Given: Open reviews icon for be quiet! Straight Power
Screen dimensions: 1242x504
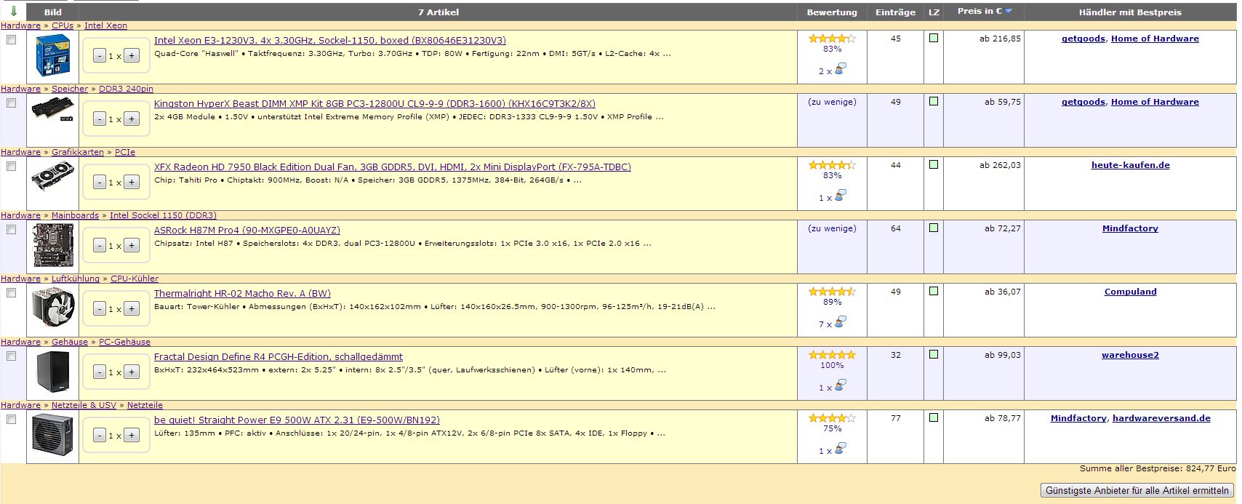Looking at the screenshot, I should [x=841, y=449].
